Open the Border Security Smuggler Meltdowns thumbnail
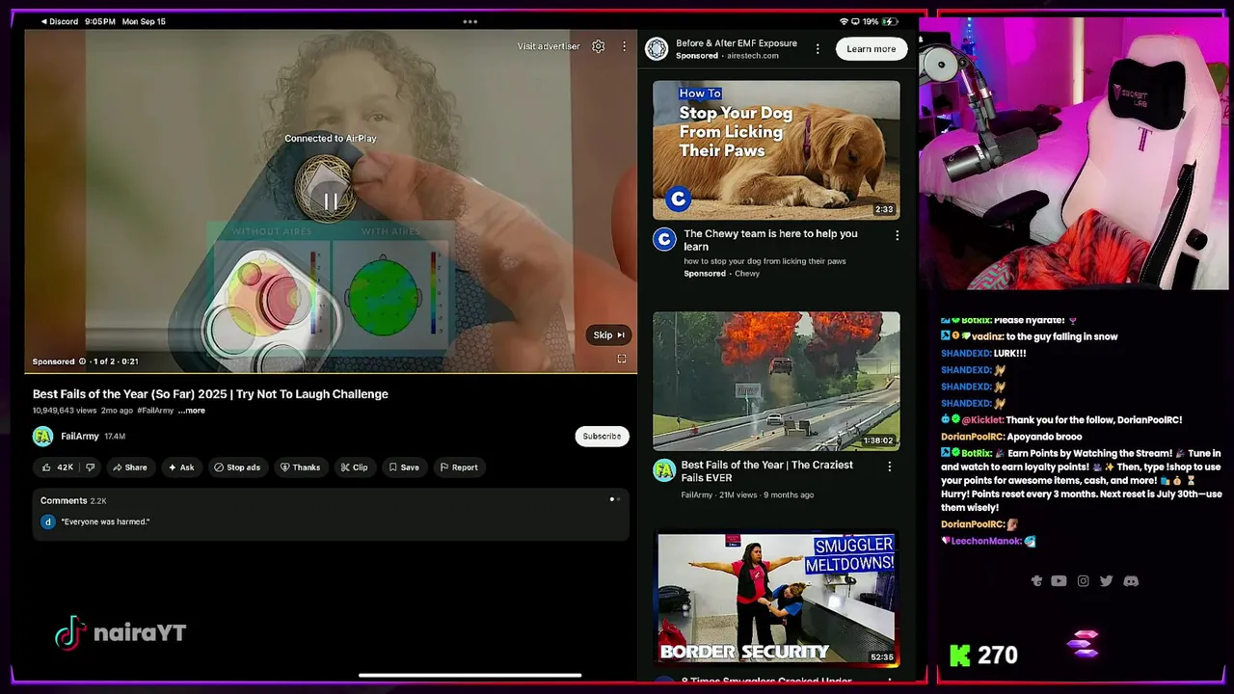This screenshot has height=694, width=1234. pyautogui.click(x=776, y=599)
